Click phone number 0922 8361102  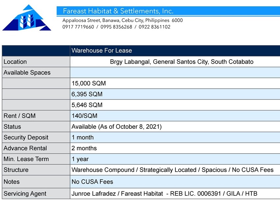[x=154, y=27]
